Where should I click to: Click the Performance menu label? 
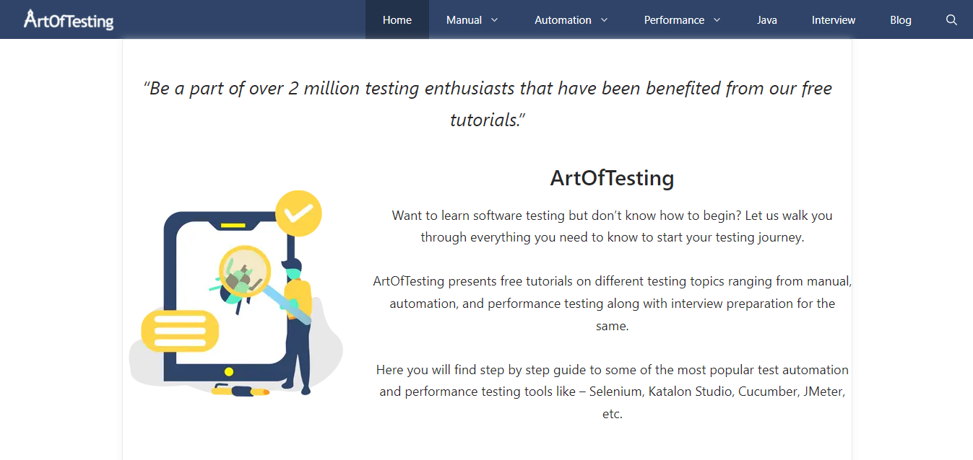[x=674, y=19]
